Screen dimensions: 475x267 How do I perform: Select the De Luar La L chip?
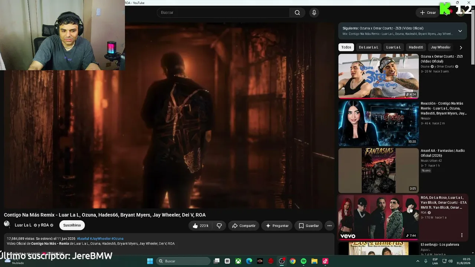pyautogui.click(x=368, y=47)
